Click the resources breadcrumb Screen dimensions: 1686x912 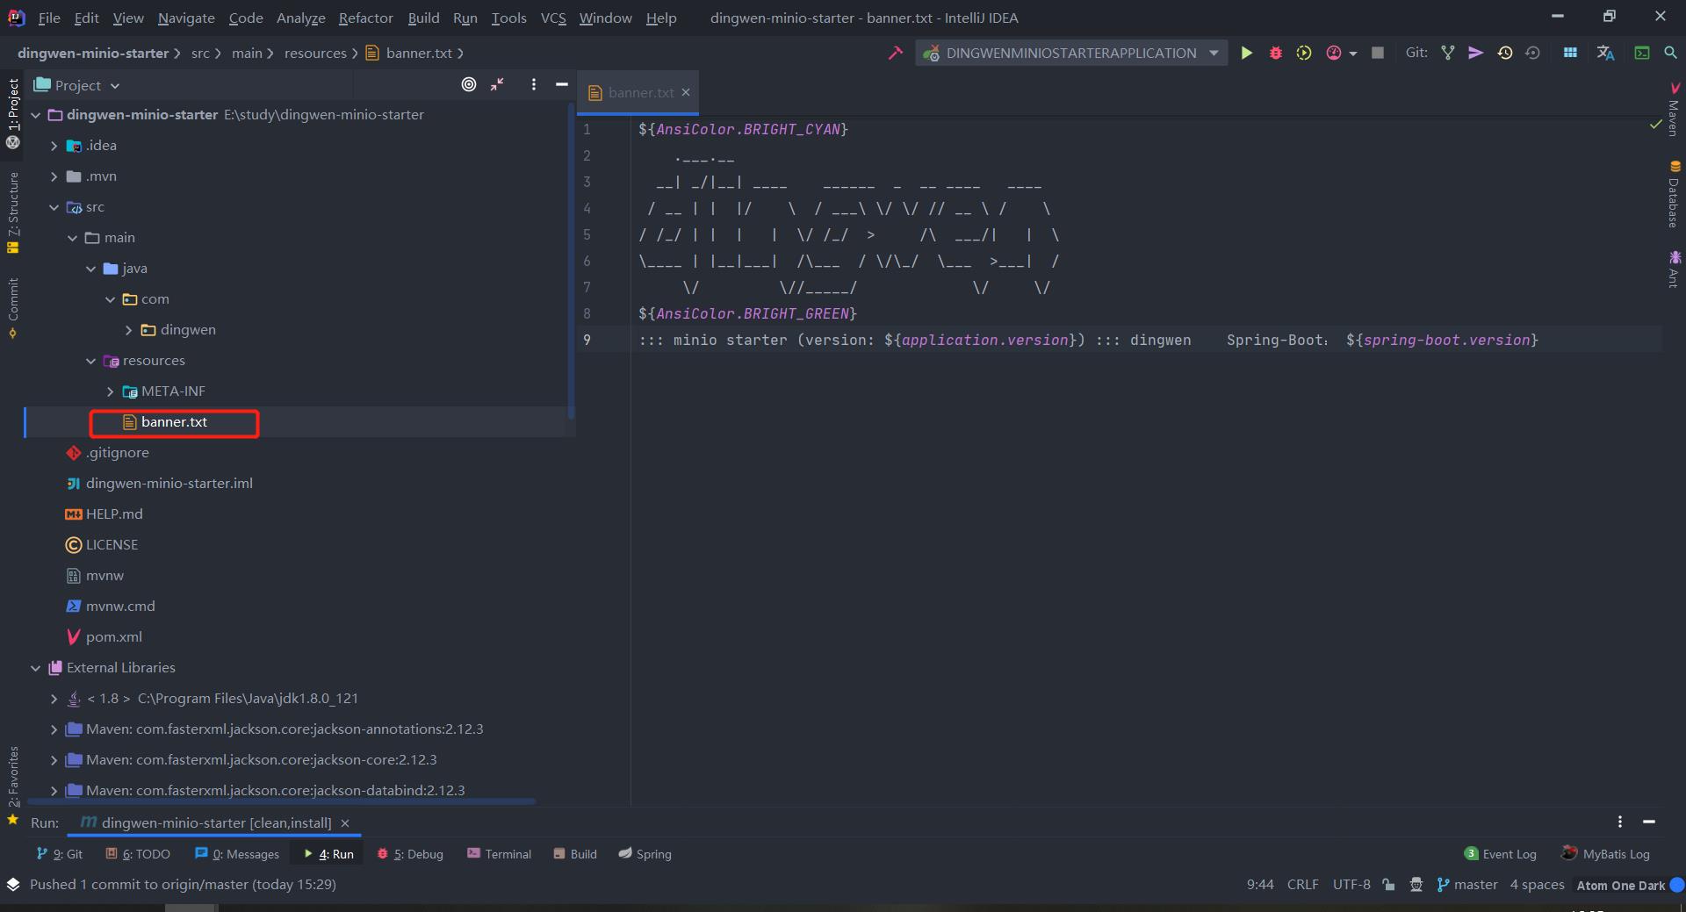click(315, 53)
